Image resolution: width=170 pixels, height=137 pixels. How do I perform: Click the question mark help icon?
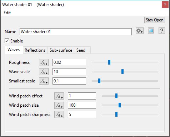pyautogui.click(x=162, y=31)
